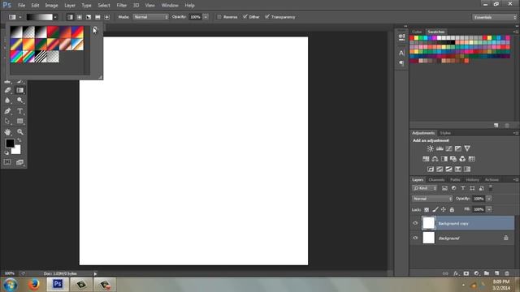
Task: Toggle lock image pixels (brush icon)
Action: point(435,209)
